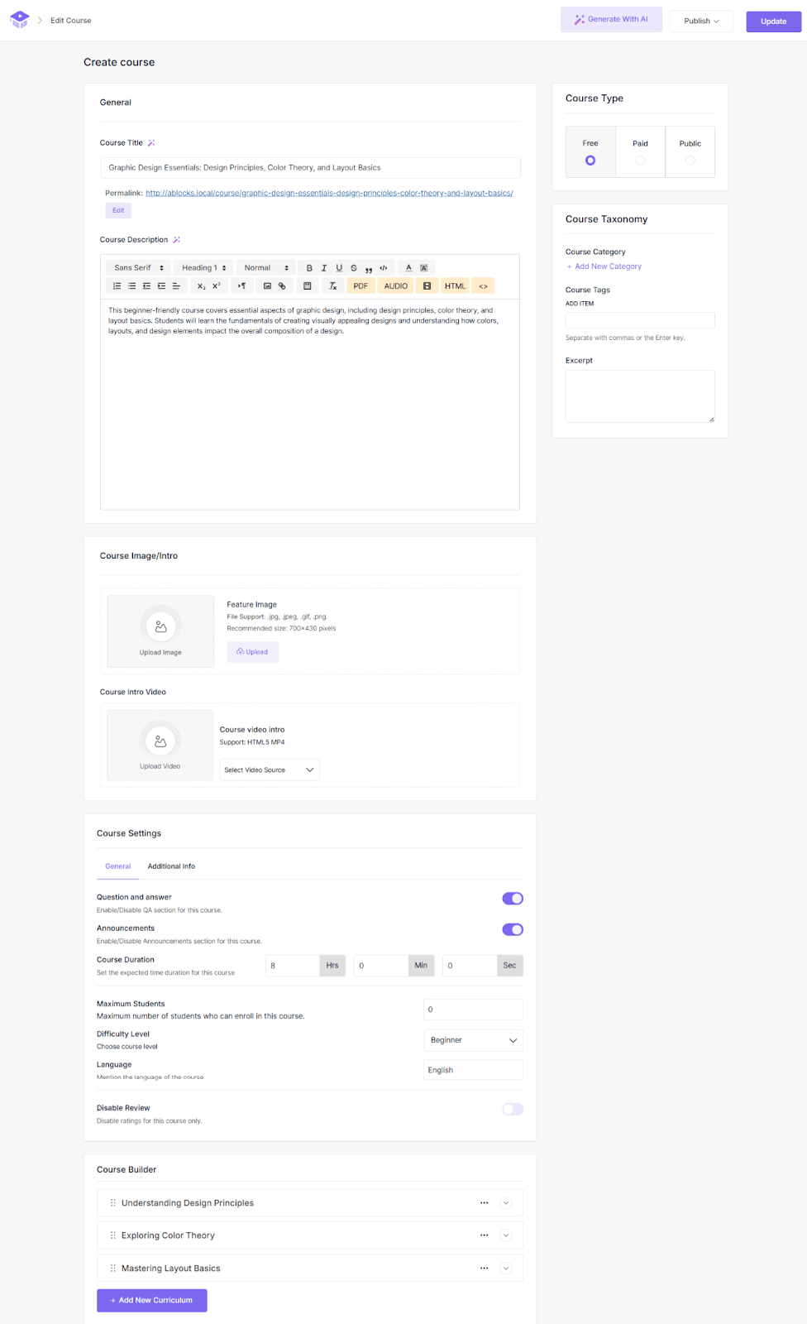Insert a blockquote in the description
Screen dimensions: 807x1324
(x=369, y=268)
